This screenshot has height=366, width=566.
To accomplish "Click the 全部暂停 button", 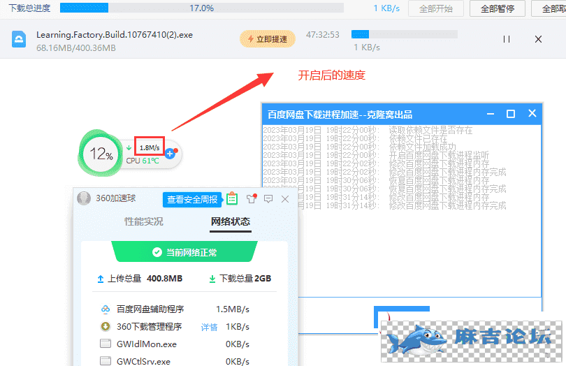I will pos(497,8).
